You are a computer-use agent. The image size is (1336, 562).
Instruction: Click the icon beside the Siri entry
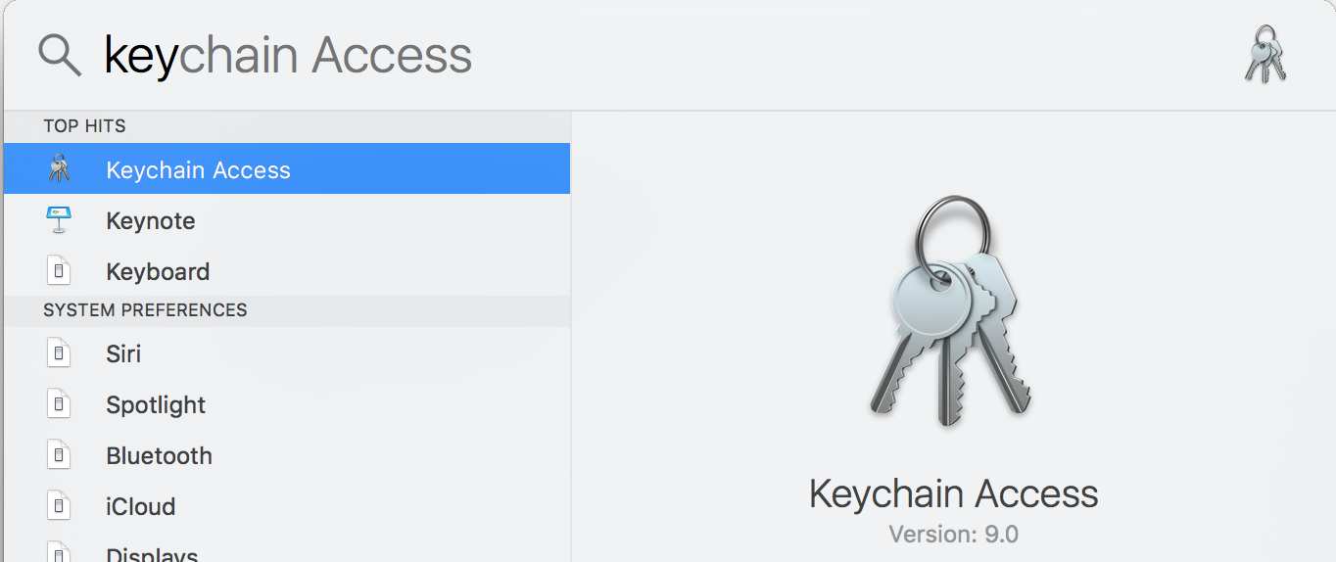pos(60,353)
